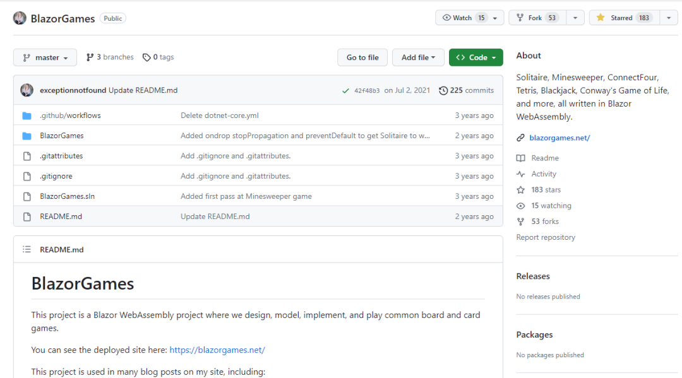This screenshot has width=682, height=378.
Task: Click the 'on Jul 2, 2021' commit date
Action: pos(407,90)
